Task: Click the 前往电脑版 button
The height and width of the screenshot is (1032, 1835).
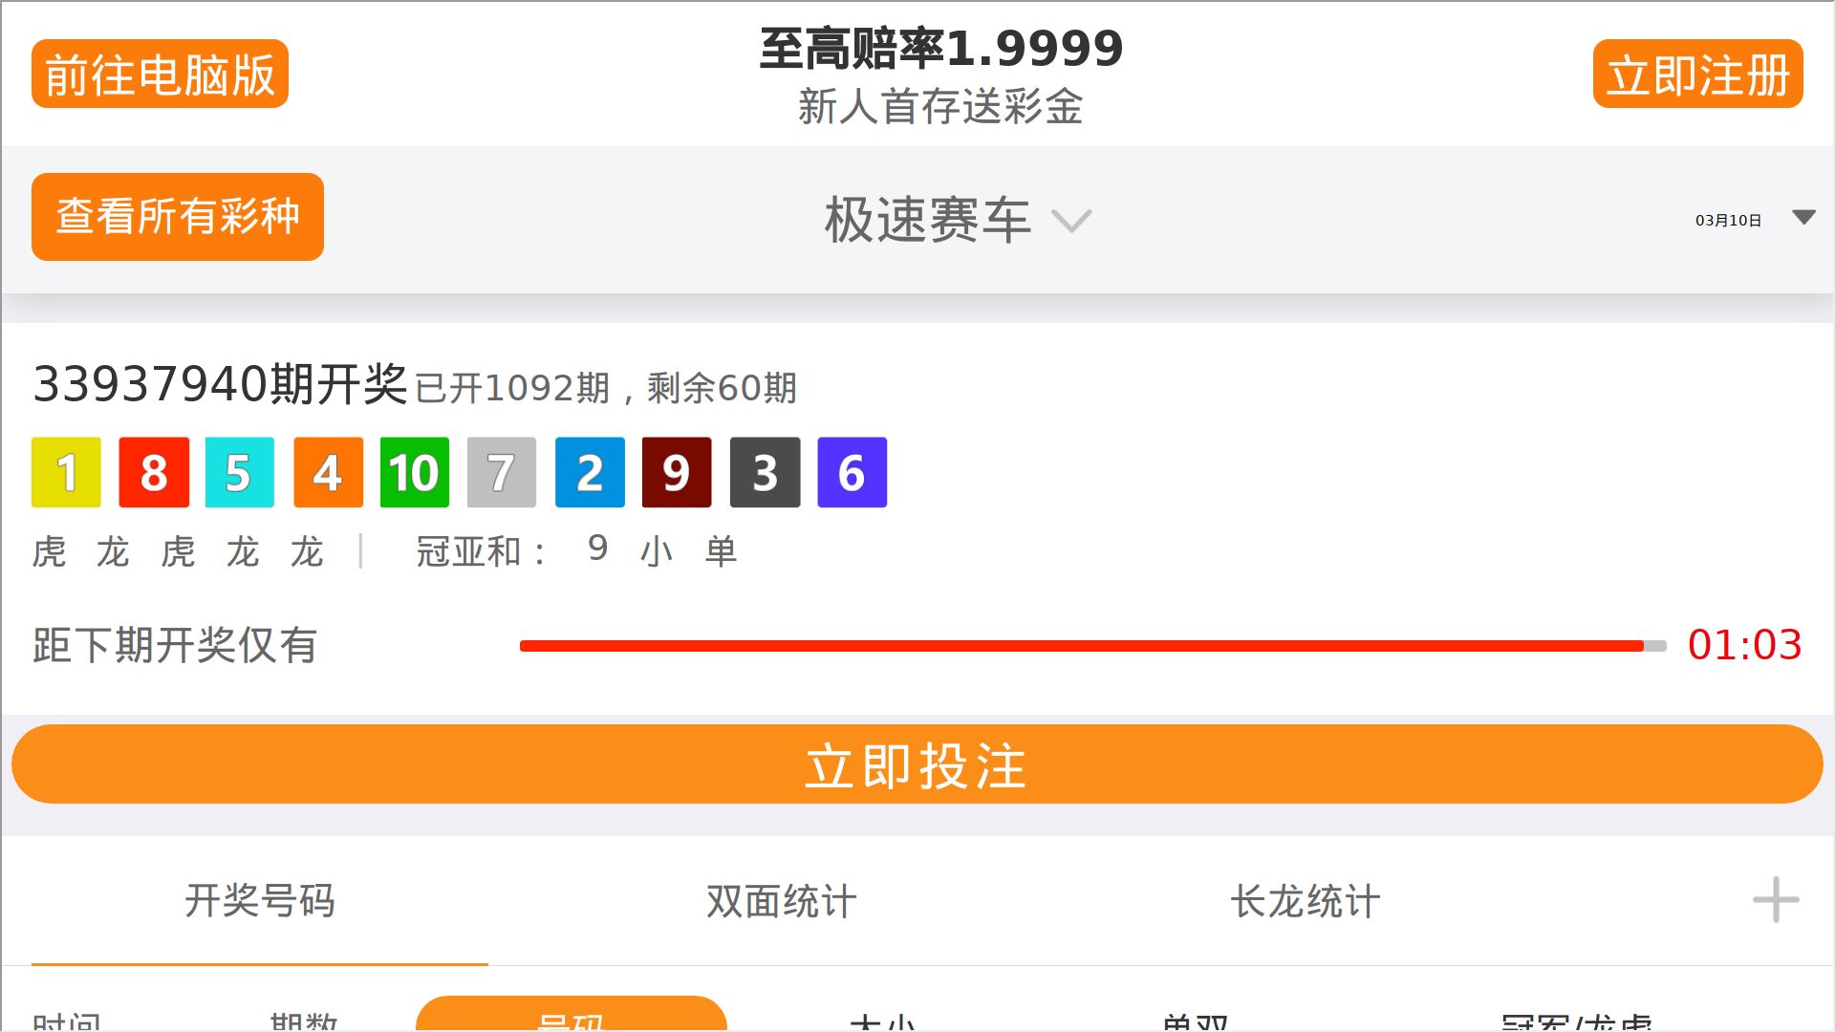Action: pos(160,74)
